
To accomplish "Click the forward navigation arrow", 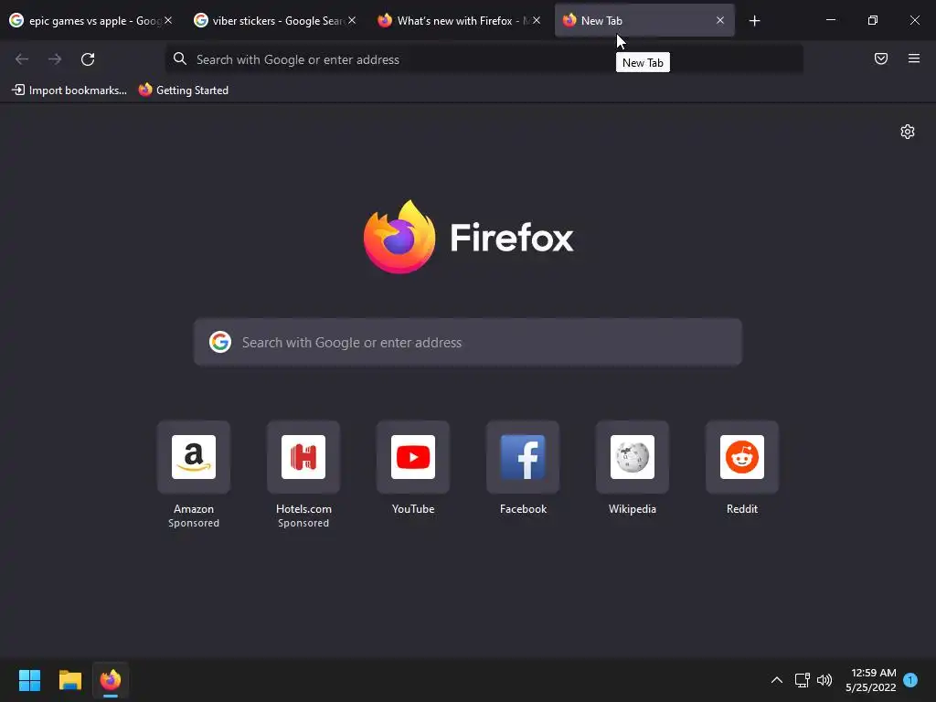I will (55, 59).
